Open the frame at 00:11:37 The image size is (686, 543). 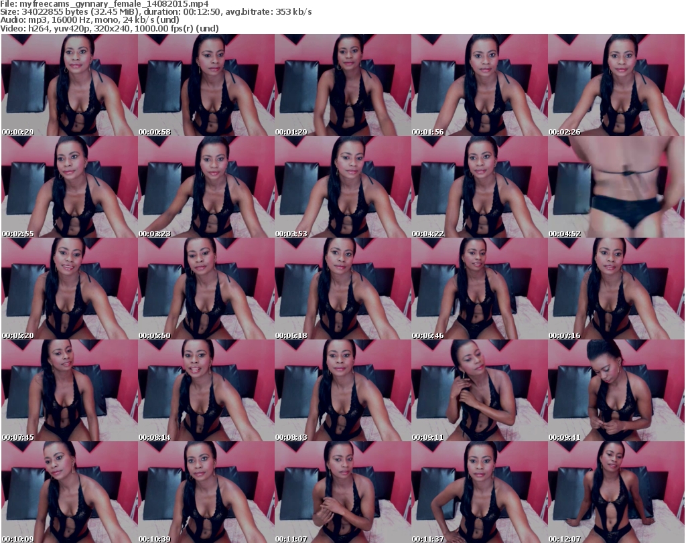(x=480, y=492)
